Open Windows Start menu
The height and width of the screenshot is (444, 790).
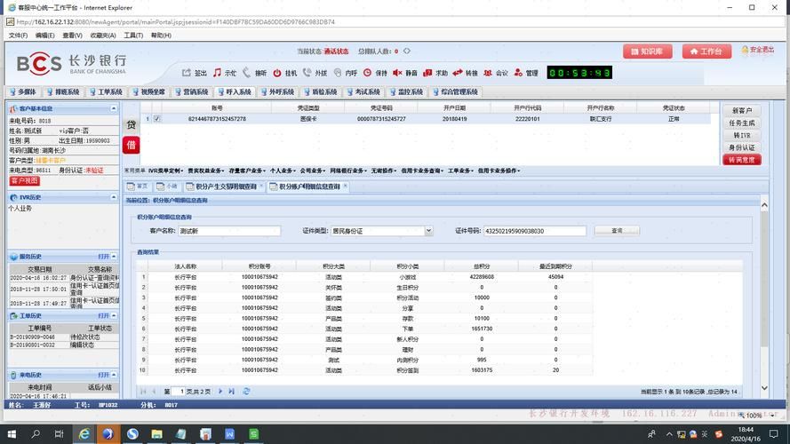click(12, 434)
